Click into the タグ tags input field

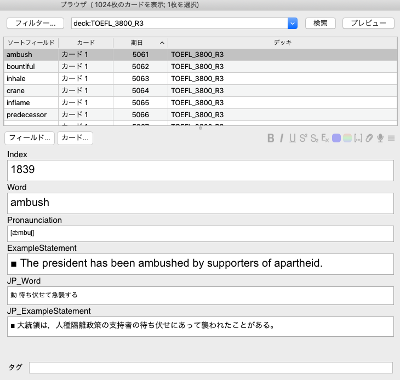tap(211, 367)
